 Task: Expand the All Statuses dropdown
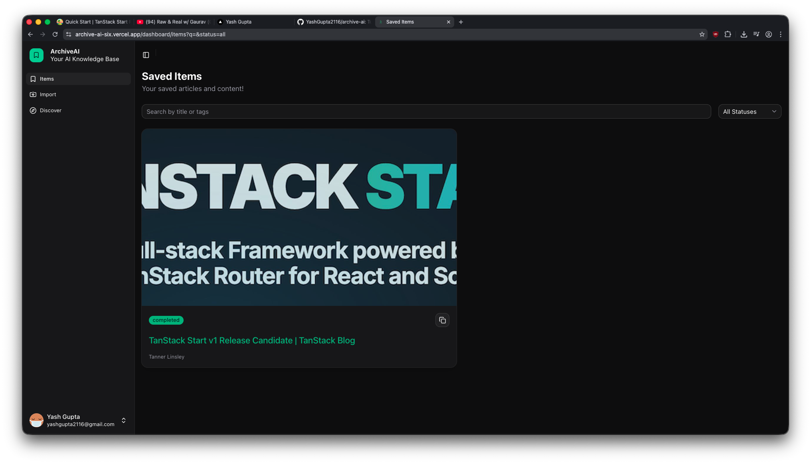pyautogui.click(x=750, y=112)
